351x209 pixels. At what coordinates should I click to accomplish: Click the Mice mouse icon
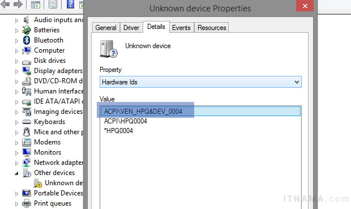click(x=27, y=132)
